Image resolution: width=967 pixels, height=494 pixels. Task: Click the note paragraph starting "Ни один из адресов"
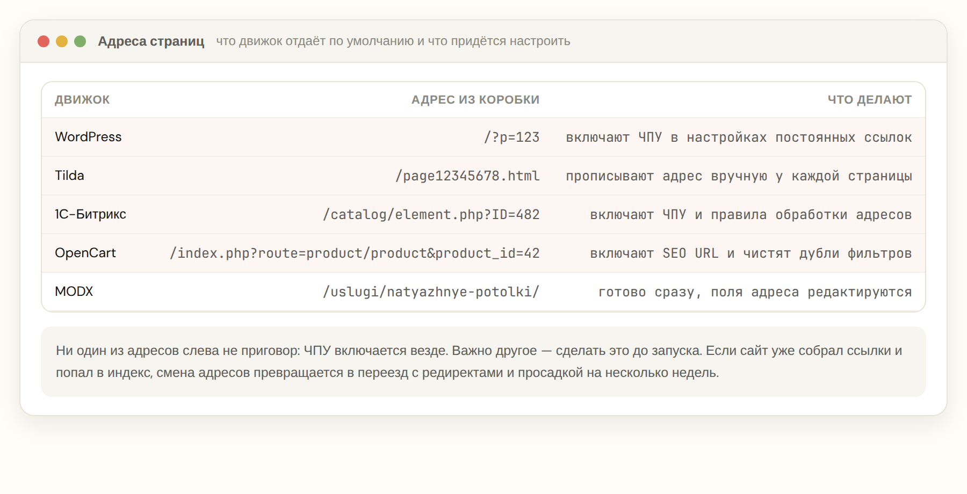pyautogui.click(x=484, y=361)
